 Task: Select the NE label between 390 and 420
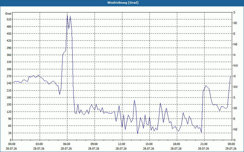(x=235, y=44)
